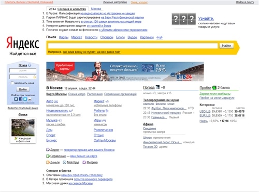
Task: Click the EUR ЦБ rate link
Action: click(x=205, y=115)
